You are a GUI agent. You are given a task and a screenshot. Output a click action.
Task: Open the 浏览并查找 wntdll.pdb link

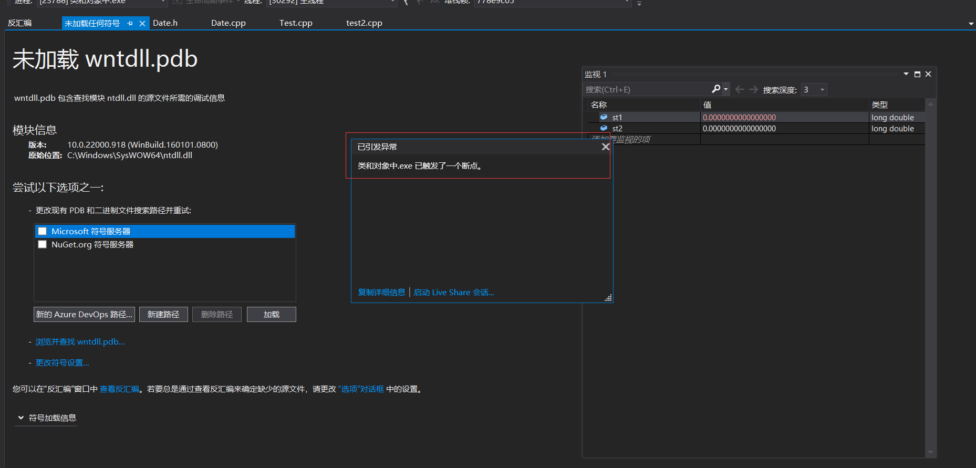click(x=80, y=341)
